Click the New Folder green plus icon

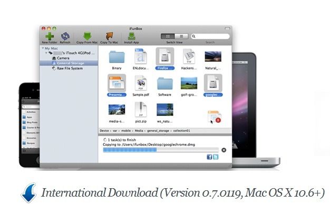tap(50, 36)
